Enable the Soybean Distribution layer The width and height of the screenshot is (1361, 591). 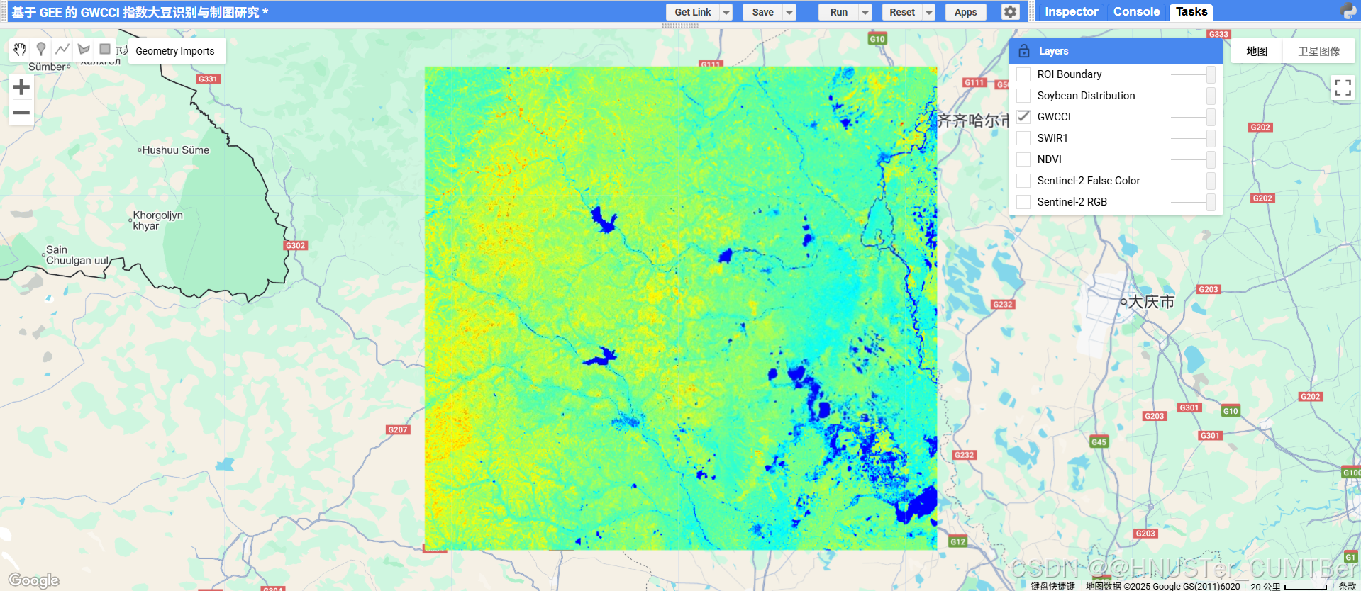click(x=1023, y=96)
